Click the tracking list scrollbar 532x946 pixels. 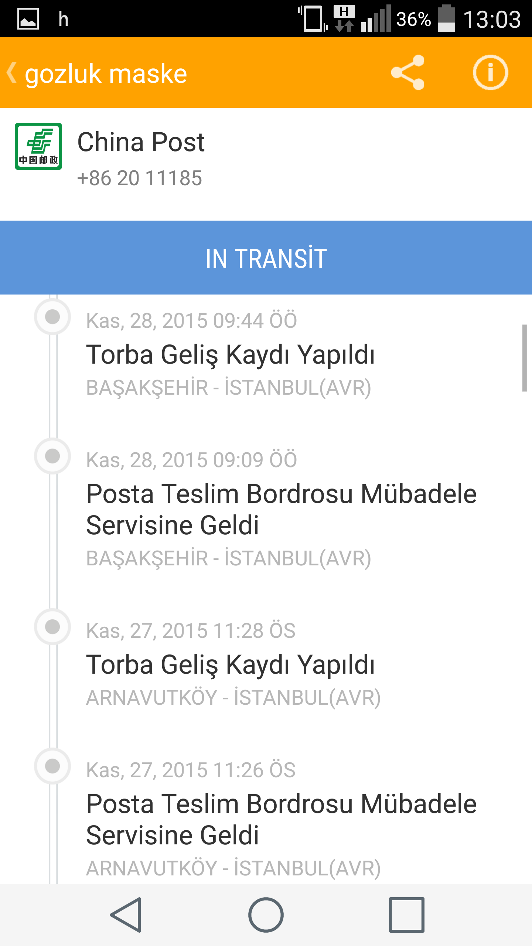pyautogui.click(x=524, y=358)
